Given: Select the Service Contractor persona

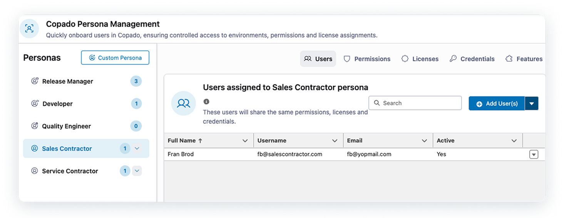Looking at the screenshot, I should click(86, 171).
